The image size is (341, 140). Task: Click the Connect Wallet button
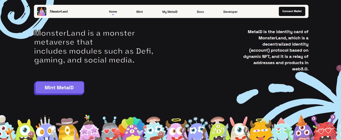(292, 12)
